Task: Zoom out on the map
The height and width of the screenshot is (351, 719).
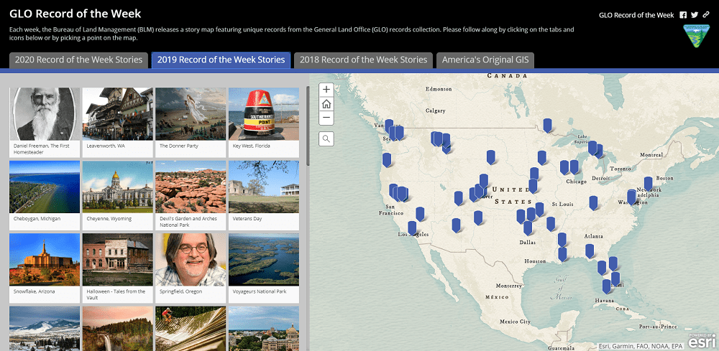Action: [326, 118]
